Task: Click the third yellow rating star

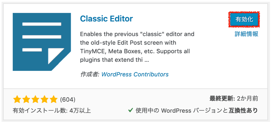Action: point(35,99)
